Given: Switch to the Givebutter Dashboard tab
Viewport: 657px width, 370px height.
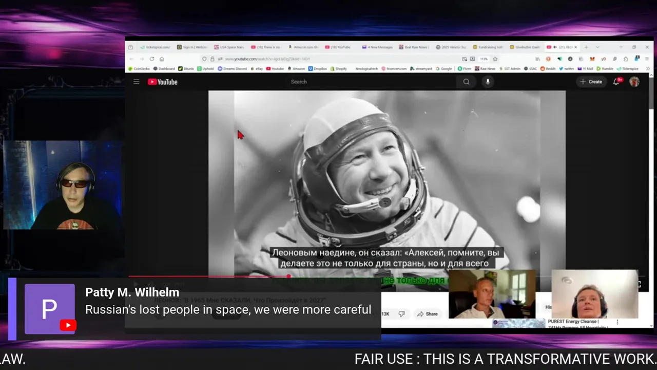Looking at the screenshot, I should (x=526, y=47).
